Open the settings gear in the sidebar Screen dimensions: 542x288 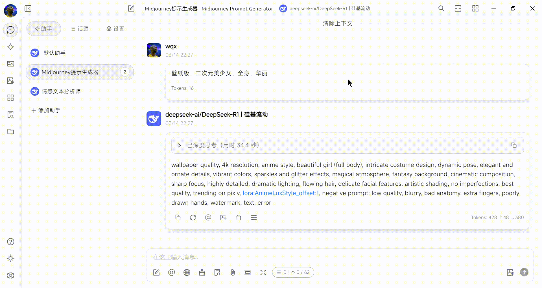10,276
